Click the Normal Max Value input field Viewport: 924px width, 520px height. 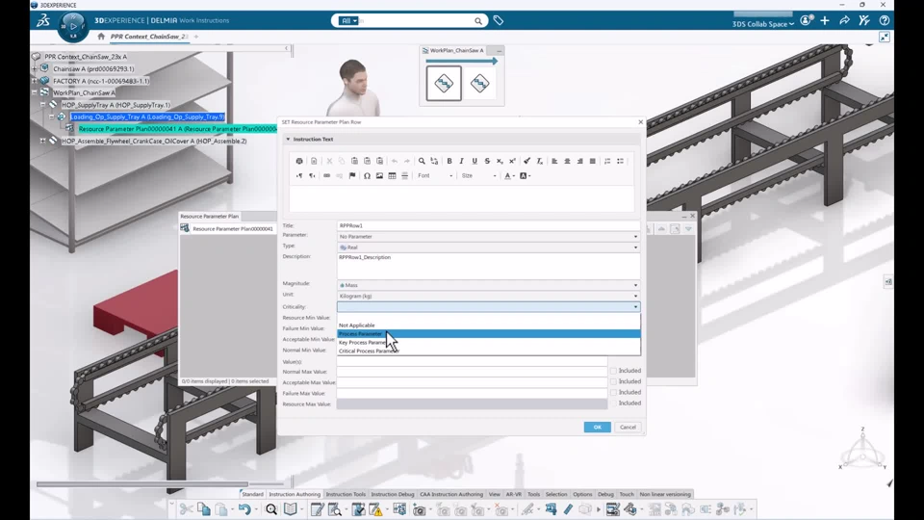point(472,372)
